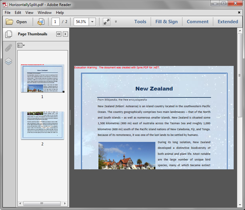The height and width of the screenshot is (210, 245).
Task: Toggle the Fill & Sign pane
Action: click(166, 22)
